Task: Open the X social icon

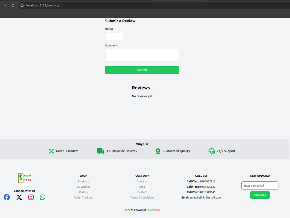Action: tap(19, 197)
